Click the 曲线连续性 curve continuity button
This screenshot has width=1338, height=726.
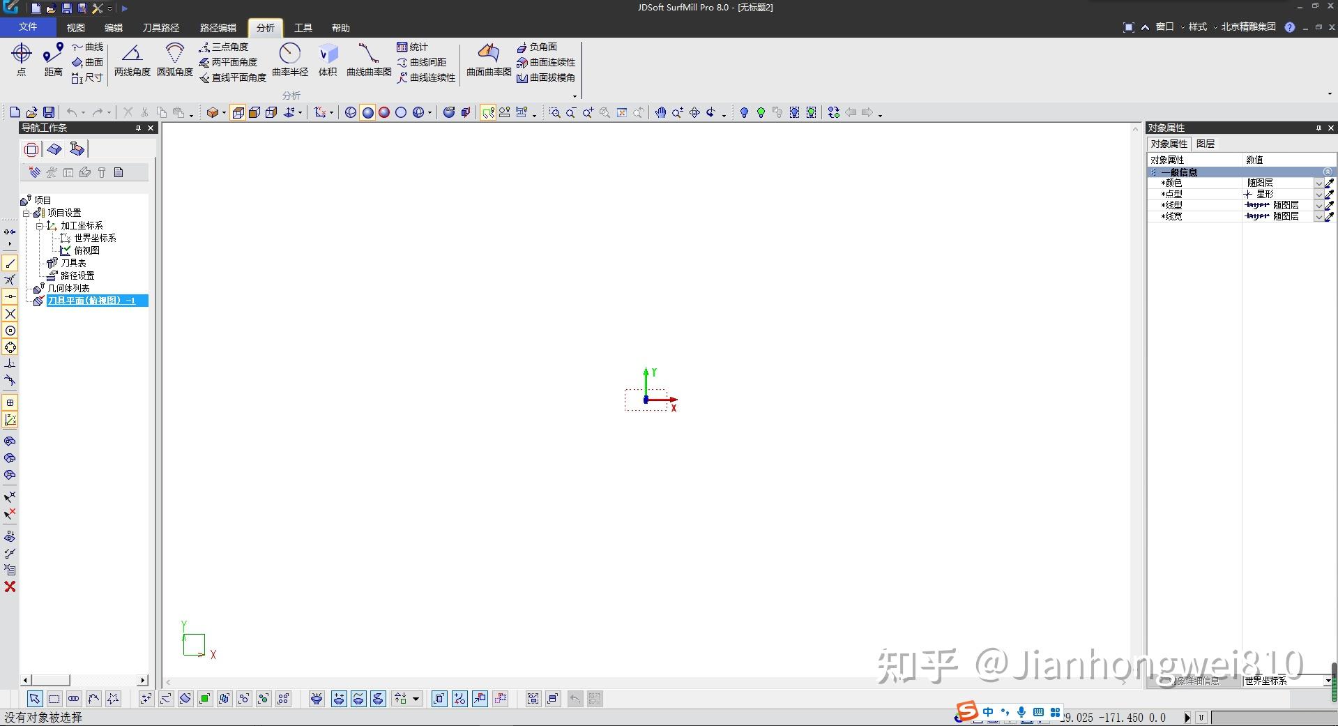426,77
